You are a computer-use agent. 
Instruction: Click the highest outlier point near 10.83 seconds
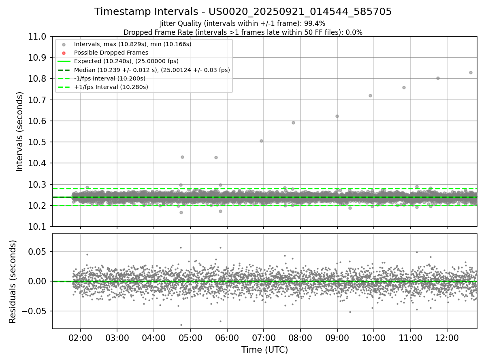coord(471,72)
